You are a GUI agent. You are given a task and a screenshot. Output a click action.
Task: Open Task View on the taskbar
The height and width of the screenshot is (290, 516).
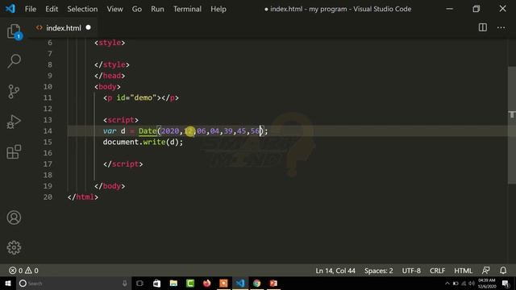[139, 283]
